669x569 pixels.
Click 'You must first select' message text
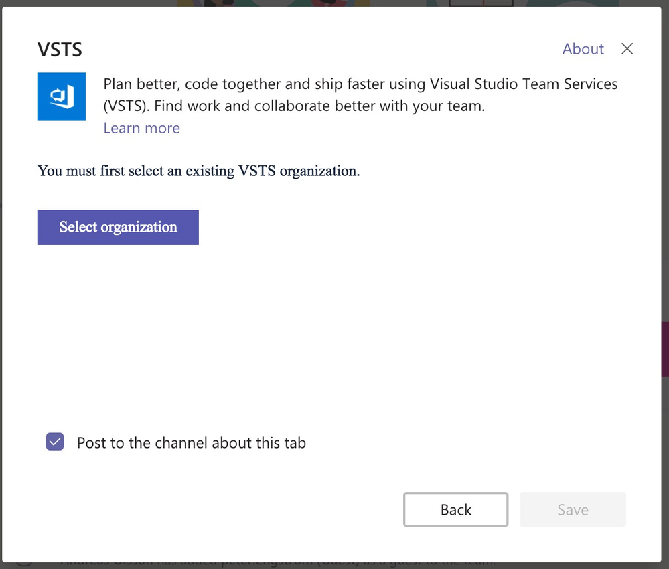[x=198, y=171]
